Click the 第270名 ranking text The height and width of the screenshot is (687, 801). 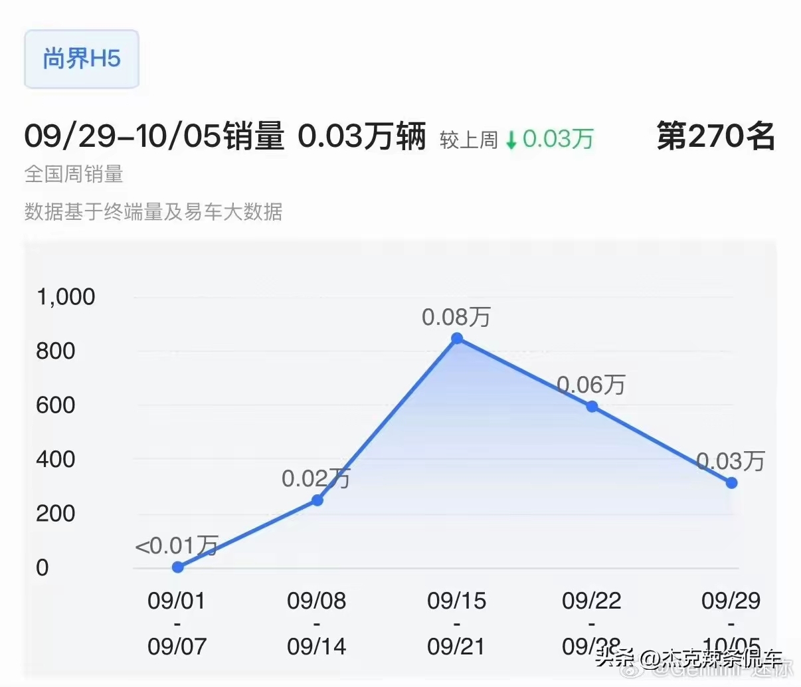point(716,136)
